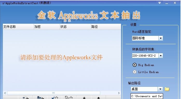This screenshot has width=181, height=99.
Task: Expand the 输出路径 桌面 dropdown
Action: point(160,89)
